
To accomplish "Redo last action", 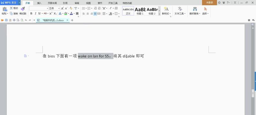I will pyautogui.click(x=30, y=20).
